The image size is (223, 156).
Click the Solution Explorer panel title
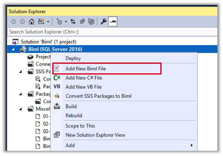(27, 11)
